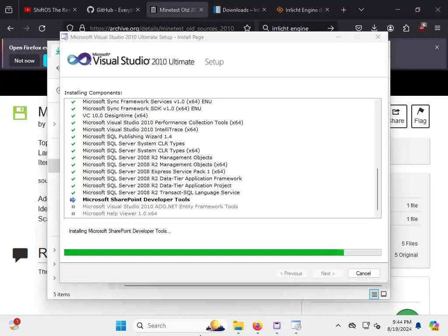Click the Firefox reload page icon
Image resolution: width=448 pixels, height=336 pixels.
[42, 28]
